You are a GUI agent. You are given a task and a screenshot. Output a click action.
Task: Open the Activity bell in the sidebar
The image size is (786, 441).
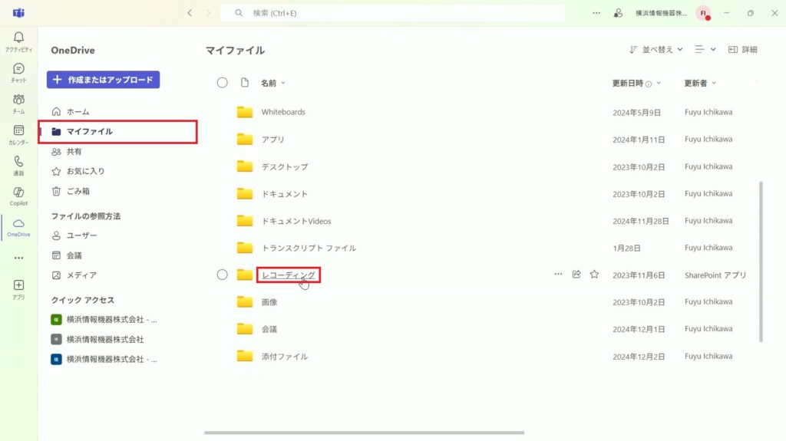coord(18,41)
